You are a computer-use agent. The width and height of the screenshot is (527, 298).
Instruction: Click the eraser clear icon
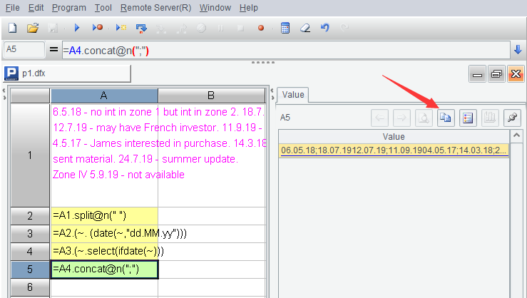click(x=305, y=28)
